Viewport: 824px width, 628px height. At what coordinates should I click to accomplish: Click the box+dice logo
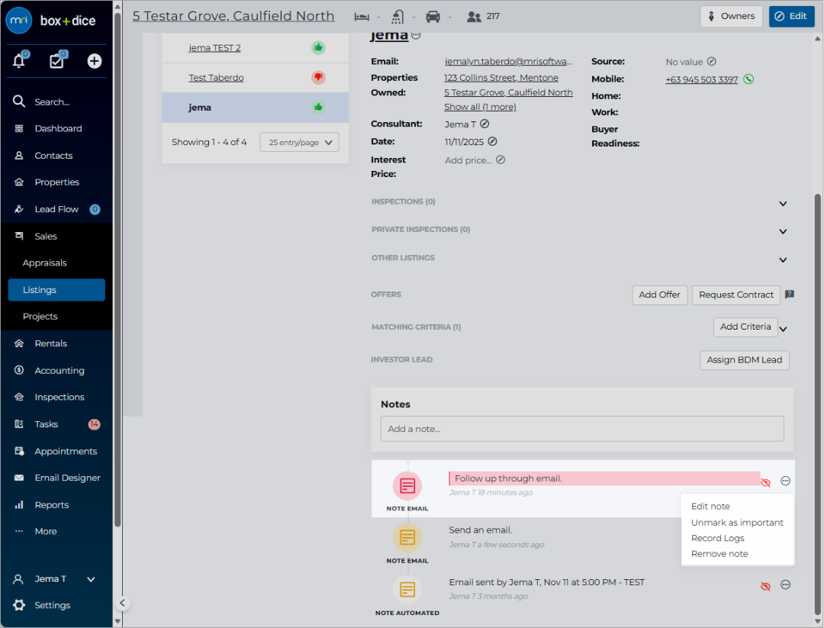point(51,21)
